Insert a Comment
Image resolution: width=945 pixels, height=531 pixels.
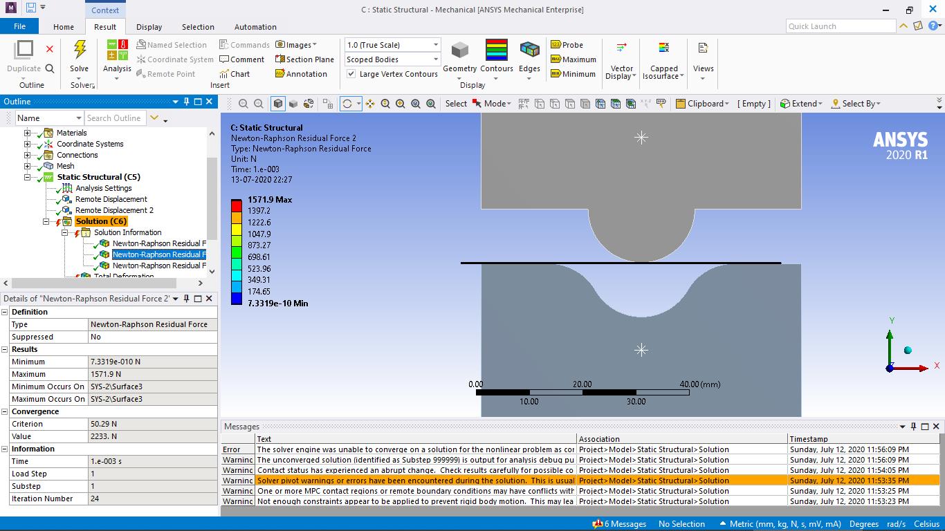(x=241, y=59)
